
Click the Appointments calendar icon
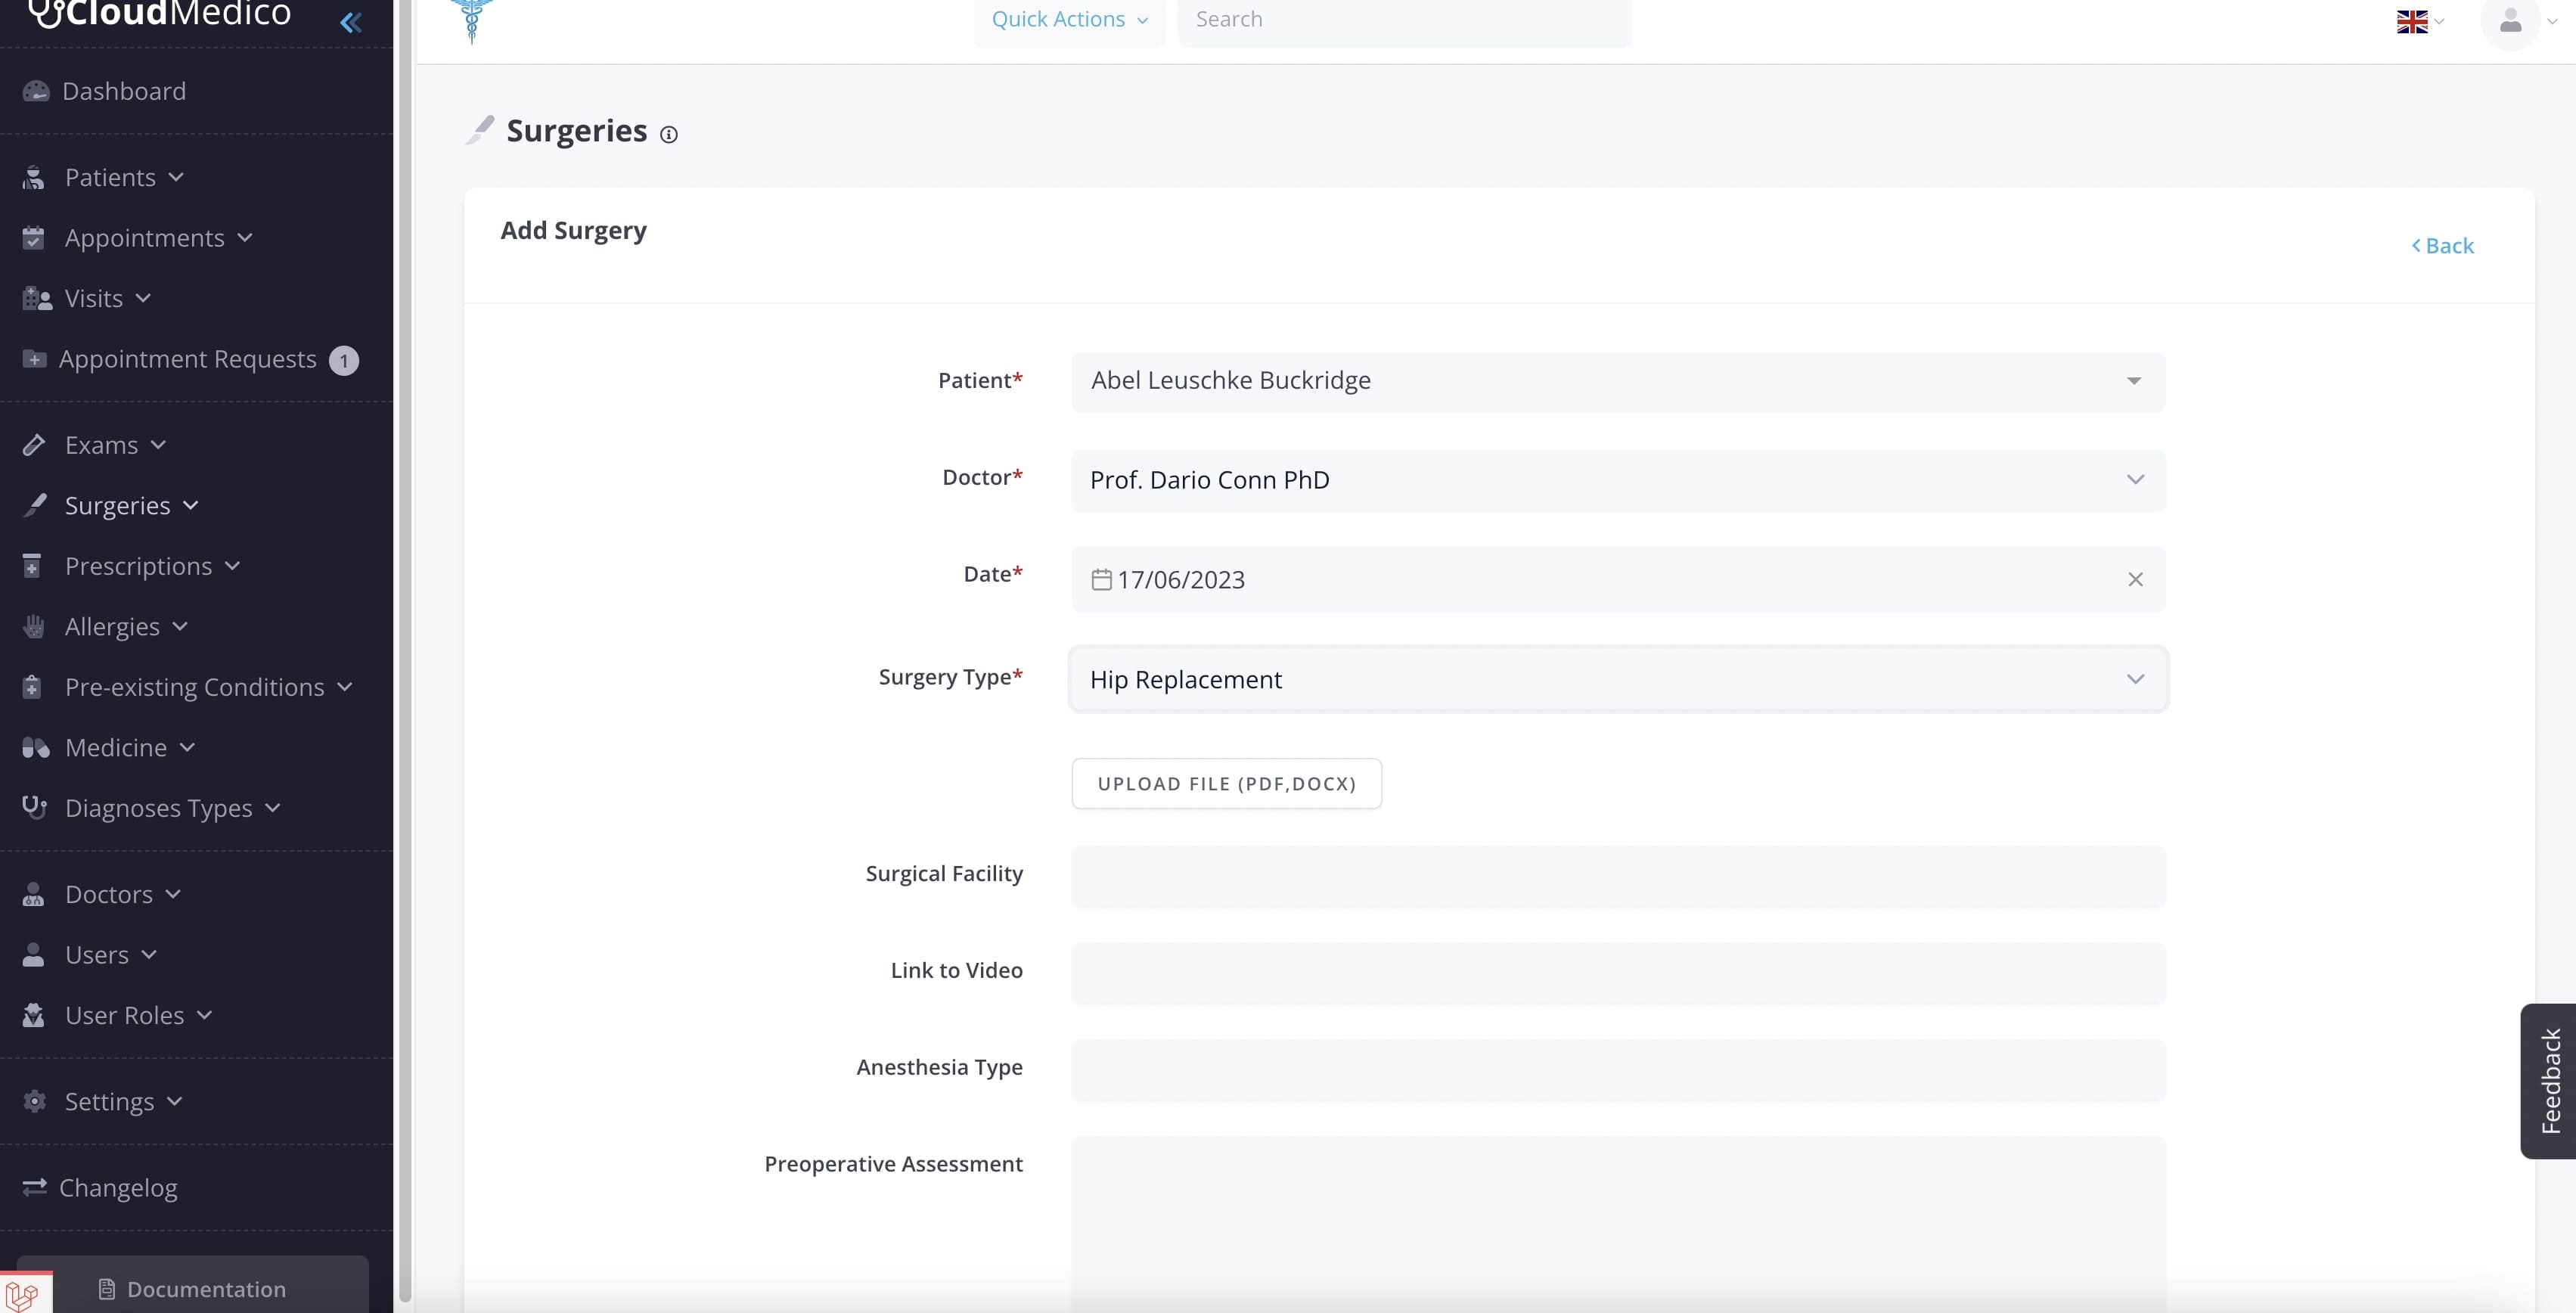34,238
